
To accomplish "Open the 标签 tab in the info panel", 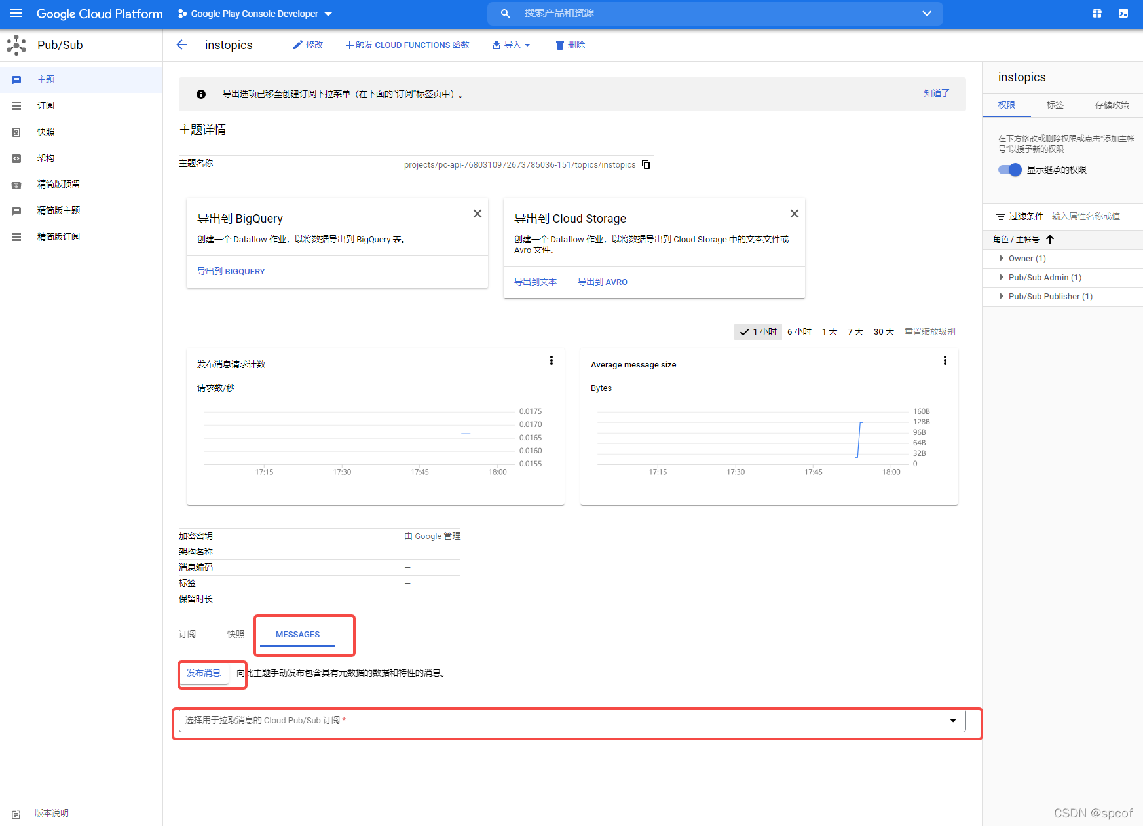I will (x=1055, y=105).
